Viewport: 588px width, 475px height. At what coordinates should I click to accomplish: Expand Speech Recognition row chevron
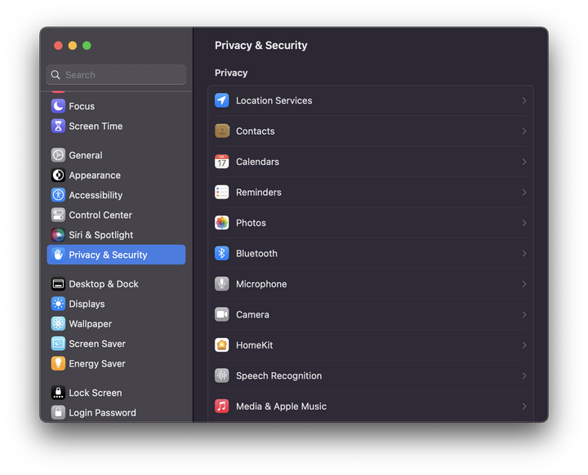523,375
